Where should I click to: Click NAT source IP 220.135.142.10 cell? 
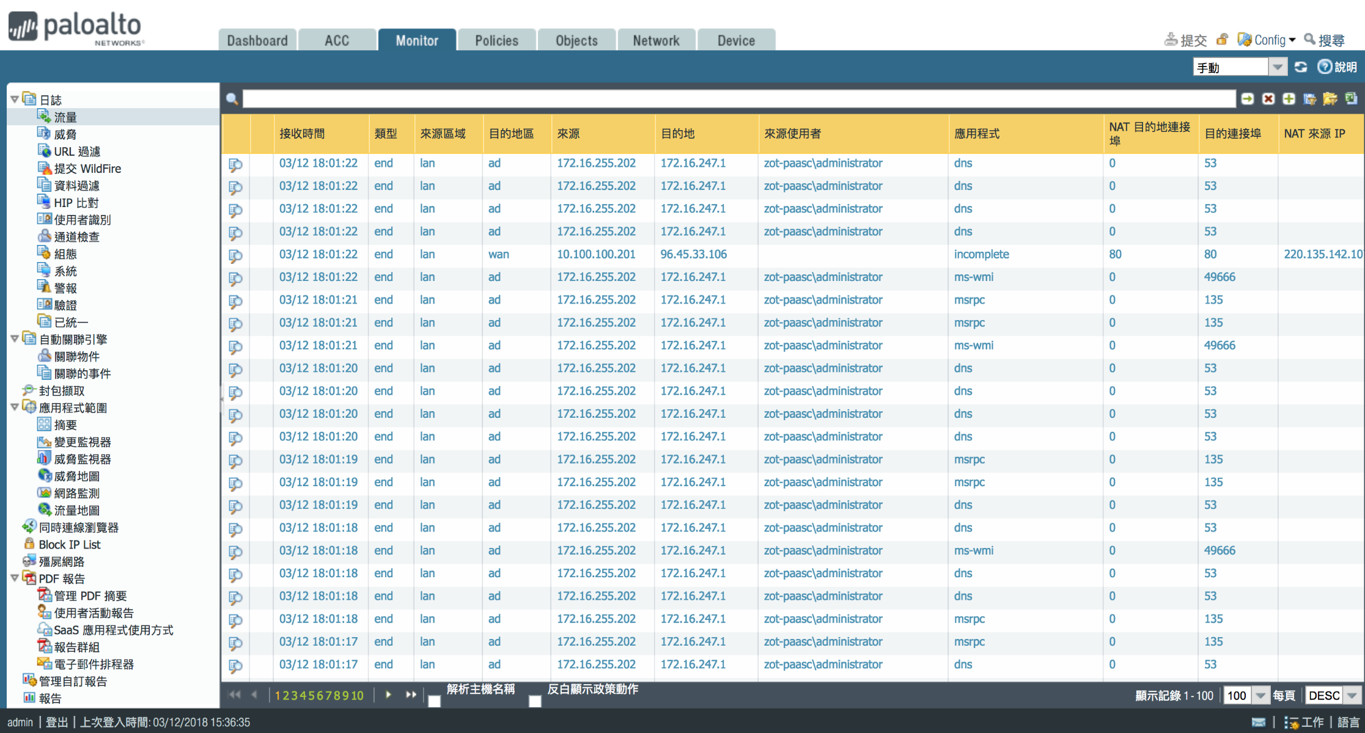point(1323,254)
